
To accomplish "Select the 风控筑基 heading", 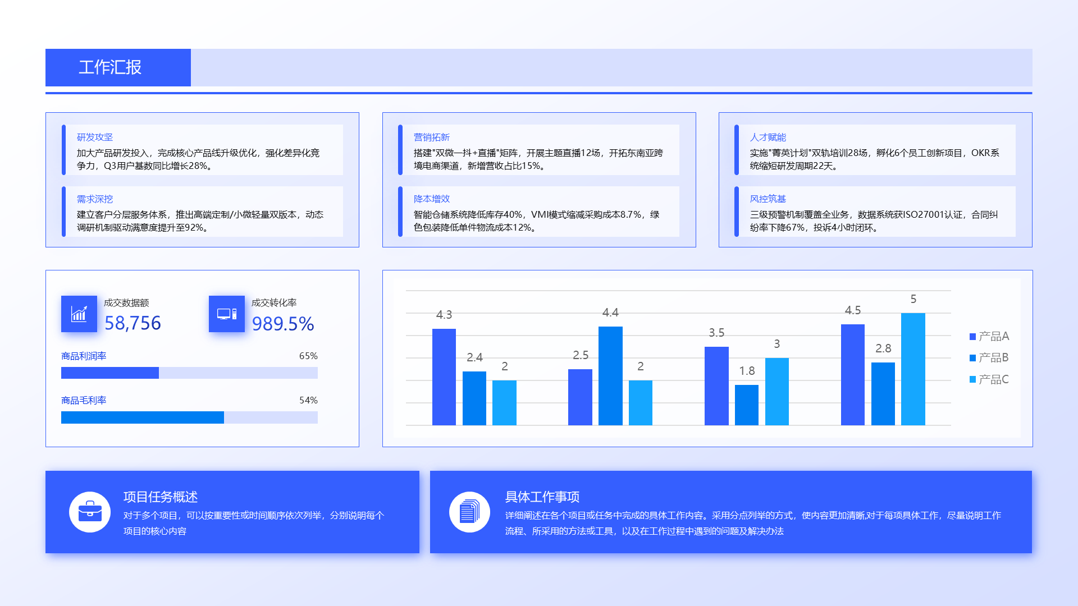I will (x=768, y=199).
